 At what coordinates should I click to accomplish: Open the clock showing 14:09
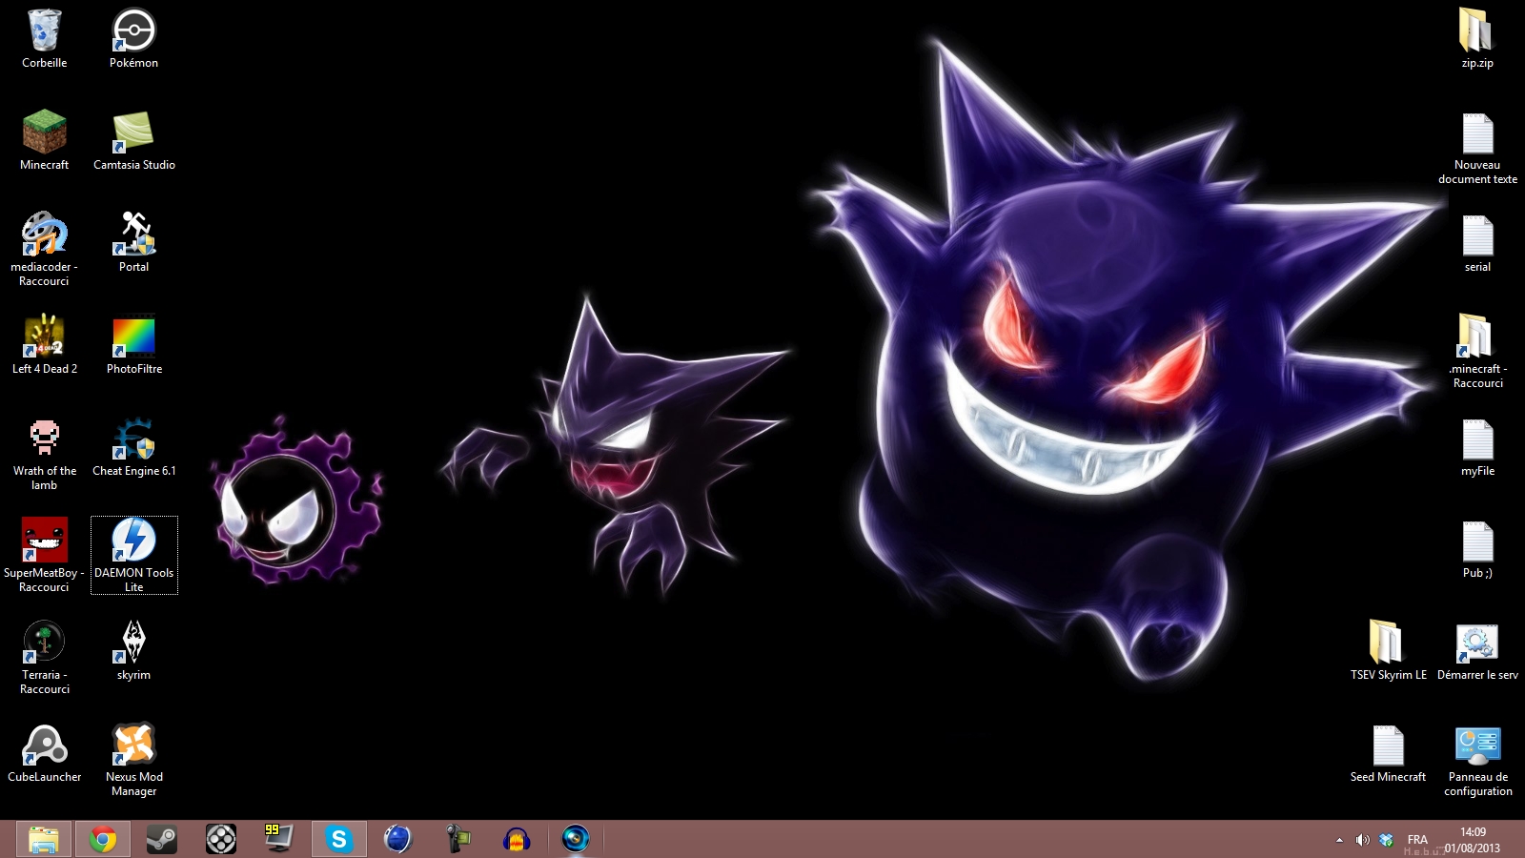(1473, 840)
